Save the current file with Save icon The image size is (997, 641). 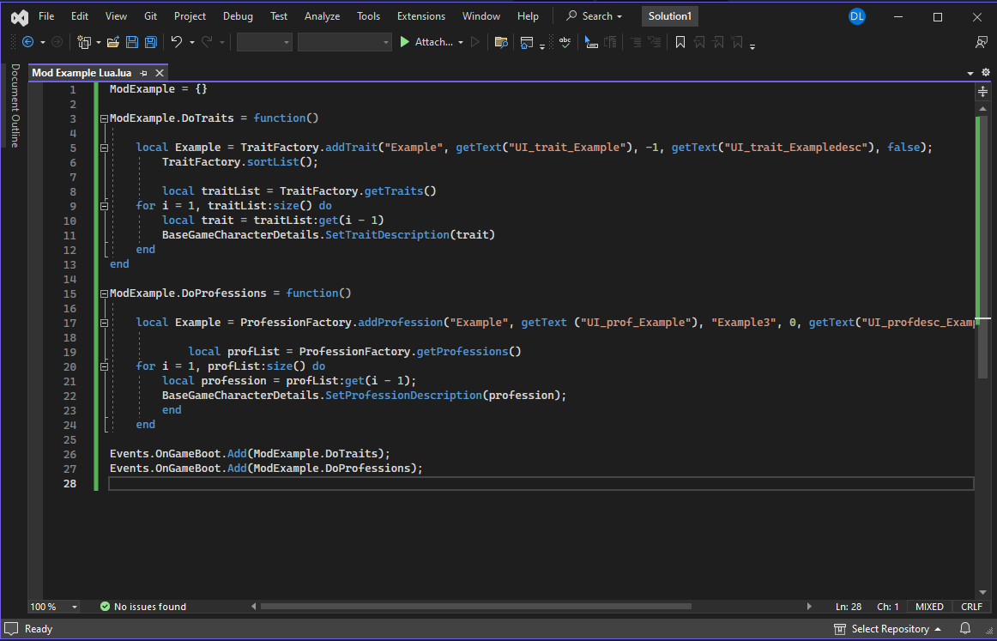point(132,42)
